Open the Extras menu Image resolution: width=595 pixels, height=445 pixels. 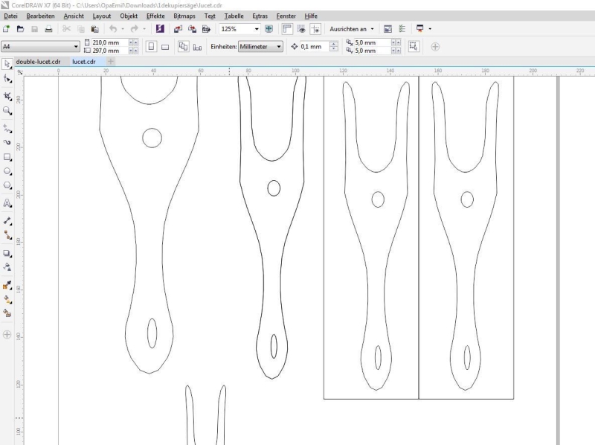[260, 16]
